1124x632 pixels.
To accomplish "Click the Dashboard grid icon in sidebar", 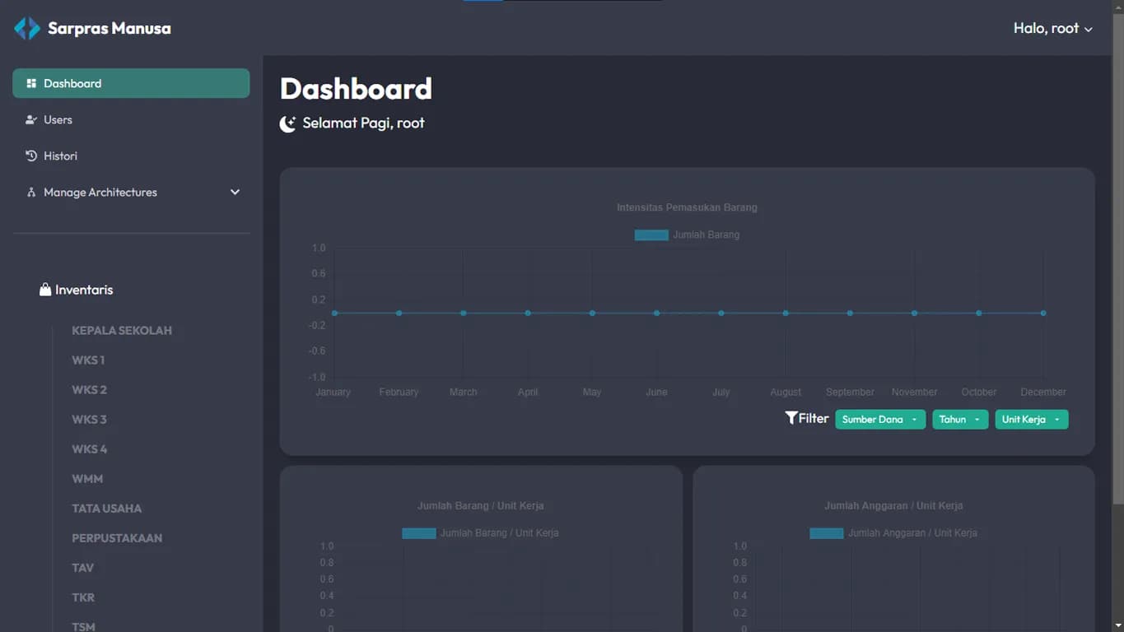I will (x=31, y=84).
